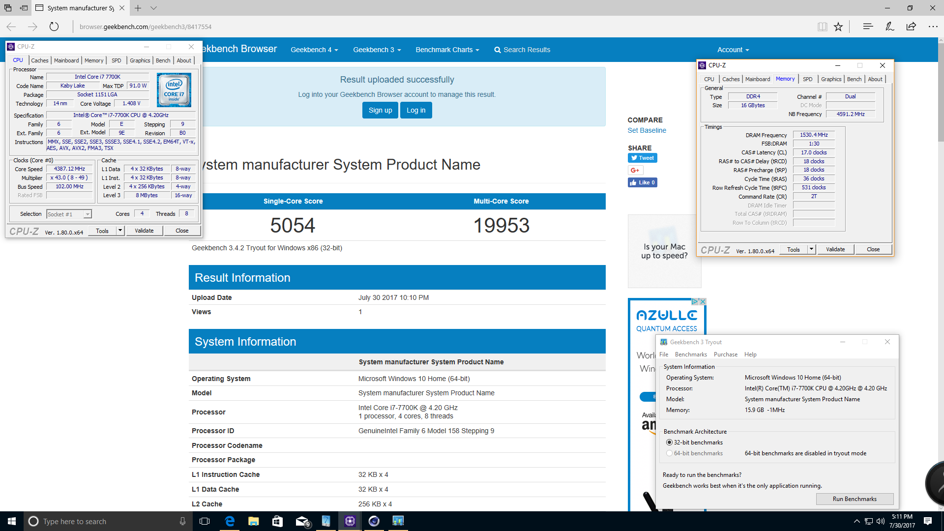Open the browser tab list chevron

(x=154, y=8)
